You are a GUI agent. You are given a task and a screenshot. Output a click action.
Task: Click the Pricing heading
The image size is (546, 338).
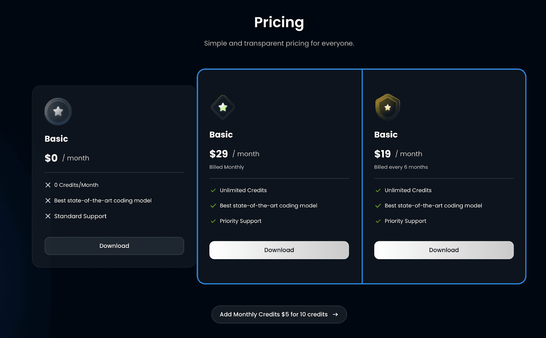coord(279,23)
